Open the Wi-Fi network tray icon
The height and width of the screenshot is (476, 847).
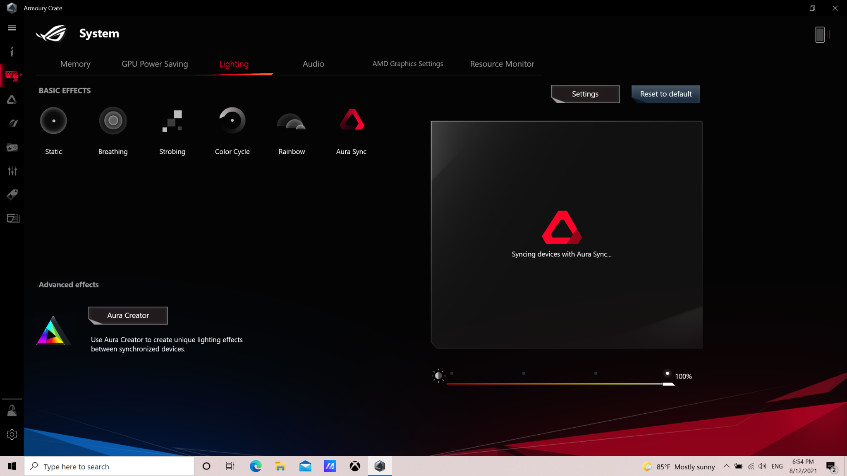(751, 466)
